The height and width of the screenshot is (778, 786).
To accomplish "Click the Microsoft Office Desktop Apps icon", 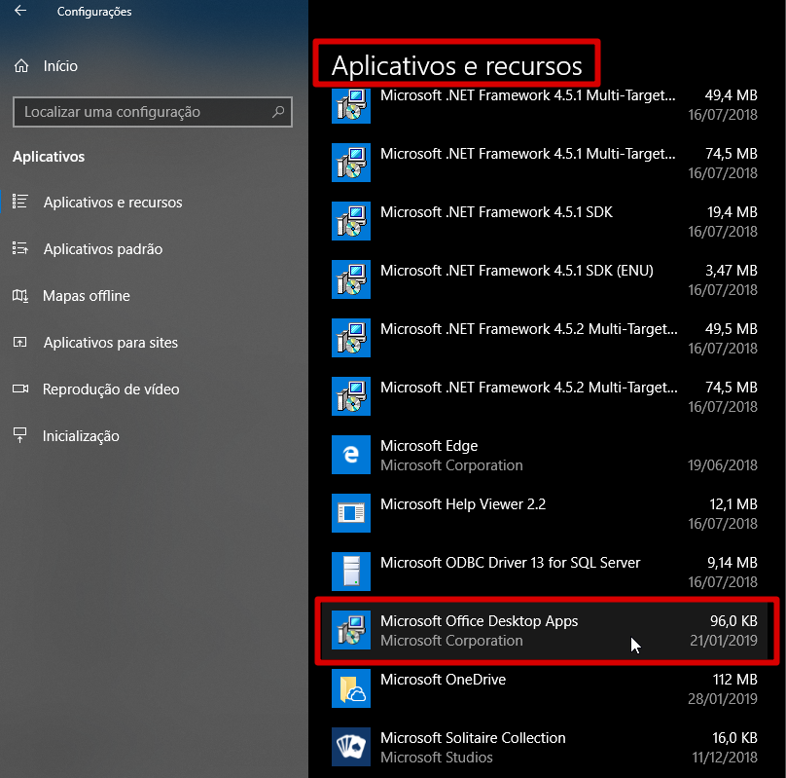I will pyautogui.click(x=351, y=630).
